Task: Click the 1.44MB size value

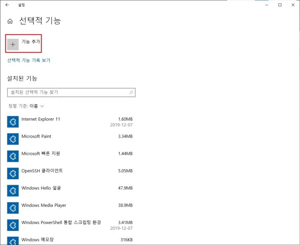Action: (125, 154)
